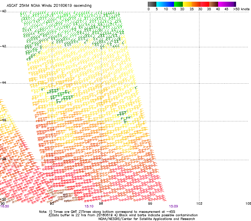Viewport: 251px width, 221px height.
Task: Click the 'Times are GMT' note line
Action: (x=107, y=212)
